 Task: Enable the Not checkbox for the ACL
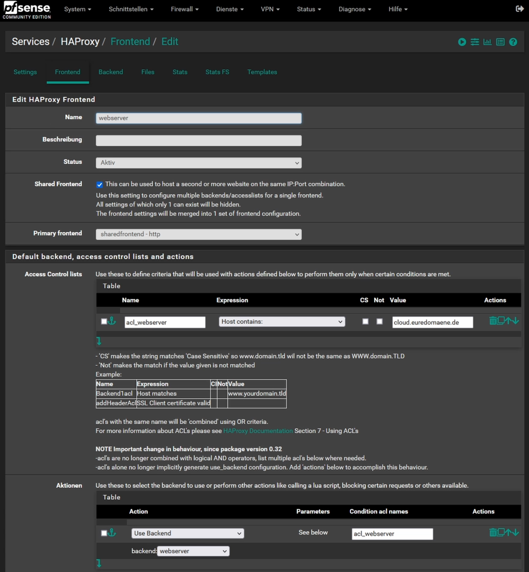coord(380,321)
